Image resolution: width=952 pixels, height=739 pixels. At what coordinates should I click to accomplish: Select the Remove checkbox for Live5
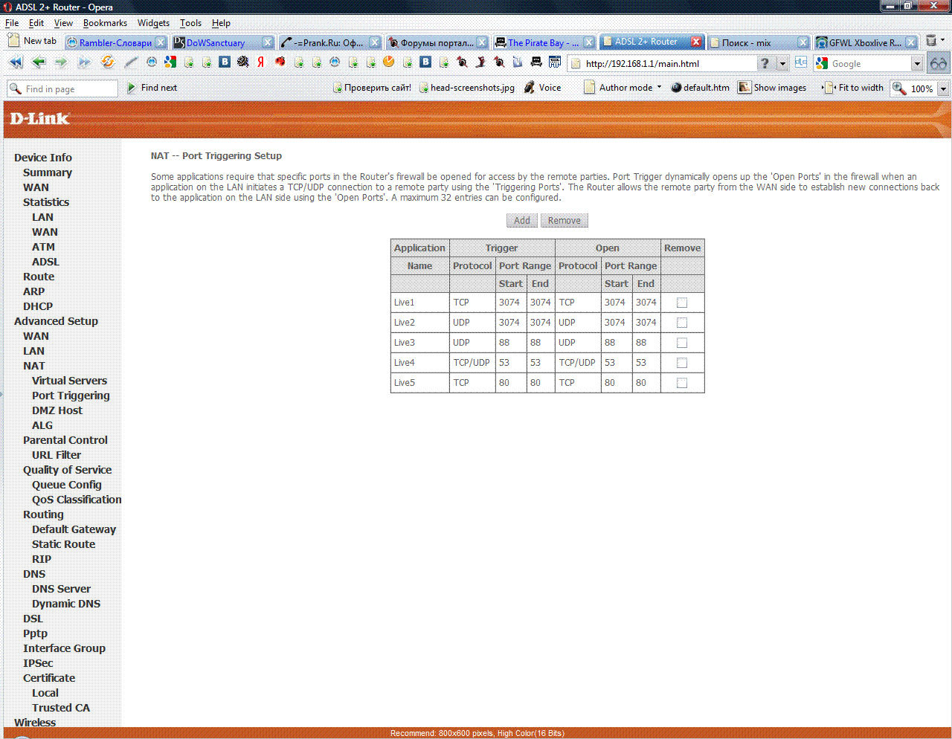682,383
